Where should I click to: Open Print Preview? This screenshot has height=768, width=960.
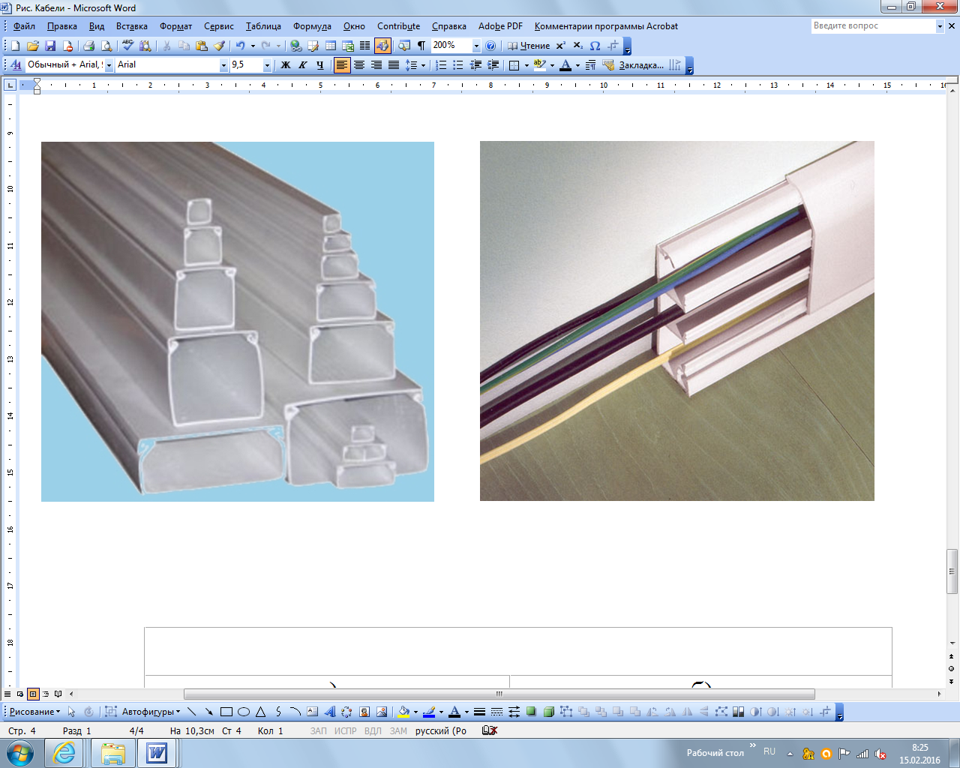tap(106, 46)
